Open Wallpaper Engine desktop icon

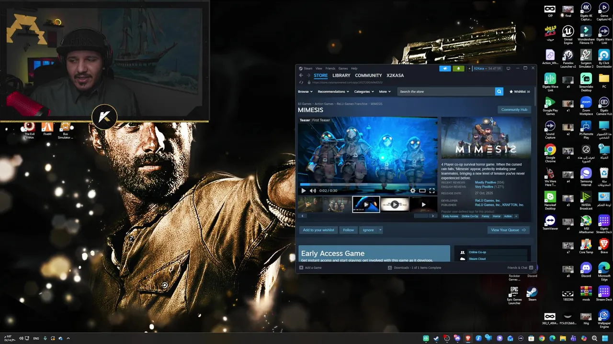point(604,319)
